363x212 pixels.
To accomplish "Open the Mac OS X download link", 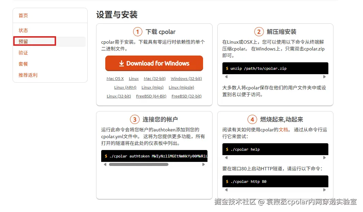I will [115, 79].
